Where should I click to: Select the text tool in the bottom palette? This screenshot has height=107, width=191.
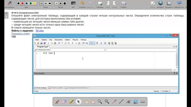128,102
